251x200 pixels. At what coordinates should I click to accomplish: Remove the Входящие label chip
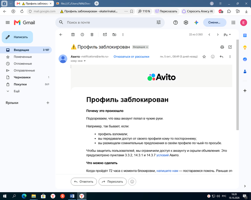(x=147, y=47)
